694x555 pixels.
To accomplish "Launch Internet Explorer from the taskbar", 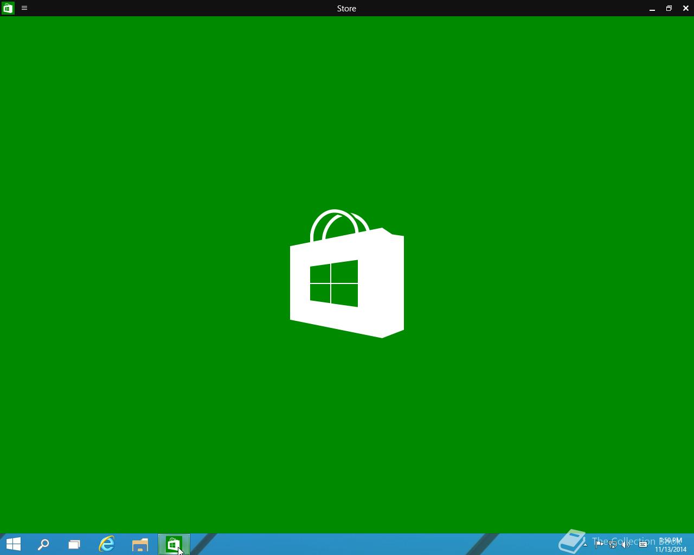I will coord(107,544).
